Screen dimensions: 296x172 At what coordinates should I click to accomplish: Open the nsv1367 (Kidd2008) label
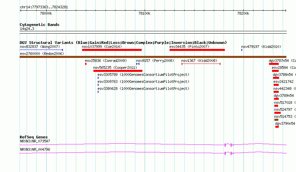[x=199, y=61]
